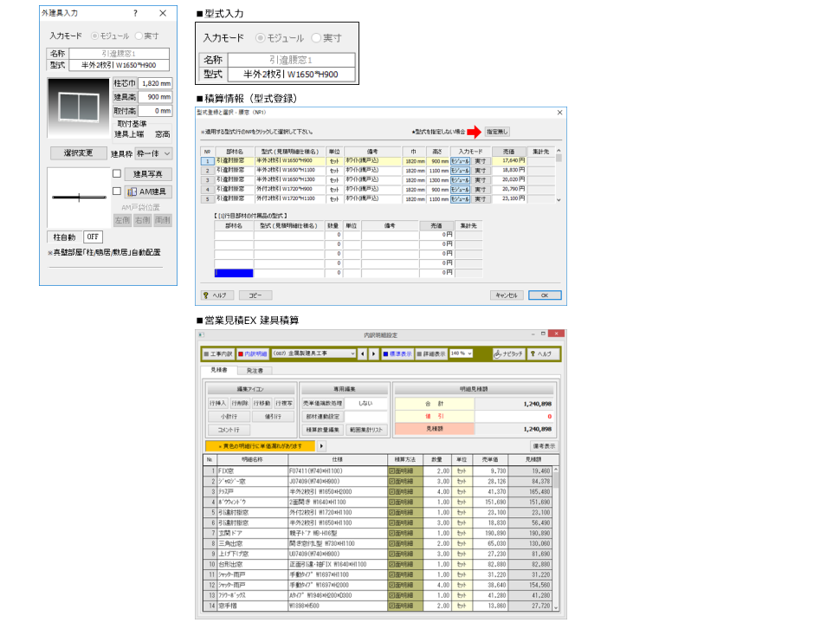Click the AM建具 icon button
The width and height of the screenshot is (814, 629).
click(149, 191)
